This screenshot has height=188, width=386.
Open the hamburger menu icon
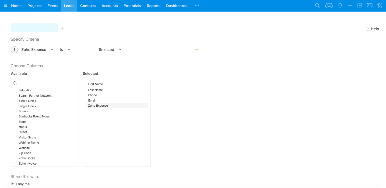[x=5, y=6]
